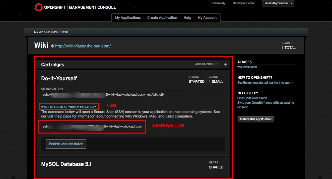Screen dimensions: 332x179
Task: Click the plus icon beside Add Cartridge
Action: (x=225, y=65)
